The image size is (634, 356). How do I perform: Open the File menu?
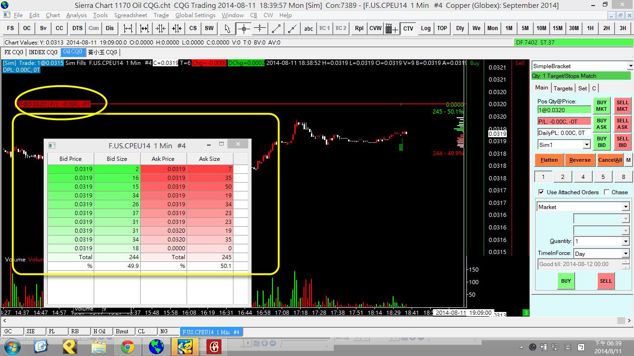(18, 15)
